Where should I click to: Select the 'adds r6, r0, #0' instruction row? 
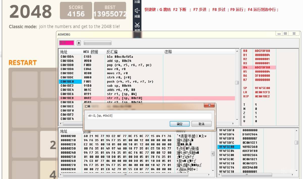point(147,90)
